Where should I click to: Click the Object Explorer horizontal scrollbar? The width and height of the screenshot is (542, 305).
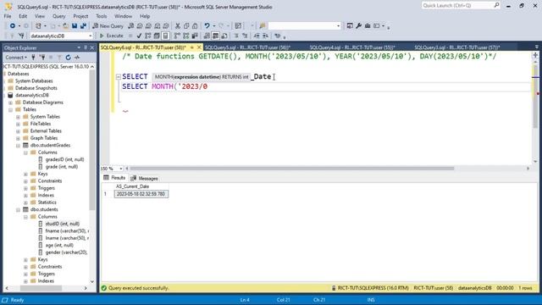(41, 288)
